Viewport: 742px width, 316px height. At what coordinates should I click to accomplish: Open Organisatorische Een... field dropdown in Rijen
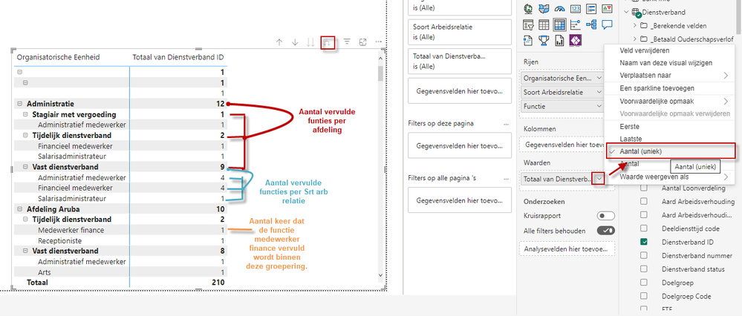(x=599, y=78)
